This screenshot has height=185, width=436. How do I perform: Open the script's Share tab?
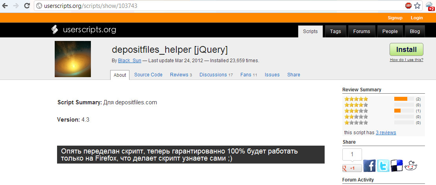click(x=294, y=74)
